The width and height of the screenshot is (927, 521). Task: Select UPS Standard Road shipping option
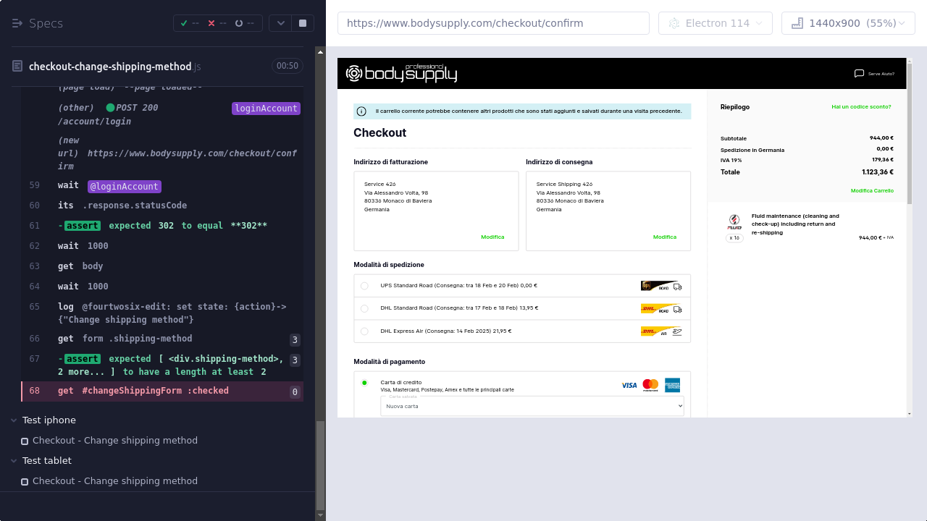pyautogui.click(x=364, y=286)
